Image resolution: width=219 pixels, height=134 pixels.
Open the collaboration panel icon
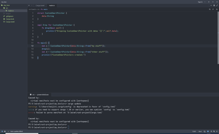[x=5, y=131]
